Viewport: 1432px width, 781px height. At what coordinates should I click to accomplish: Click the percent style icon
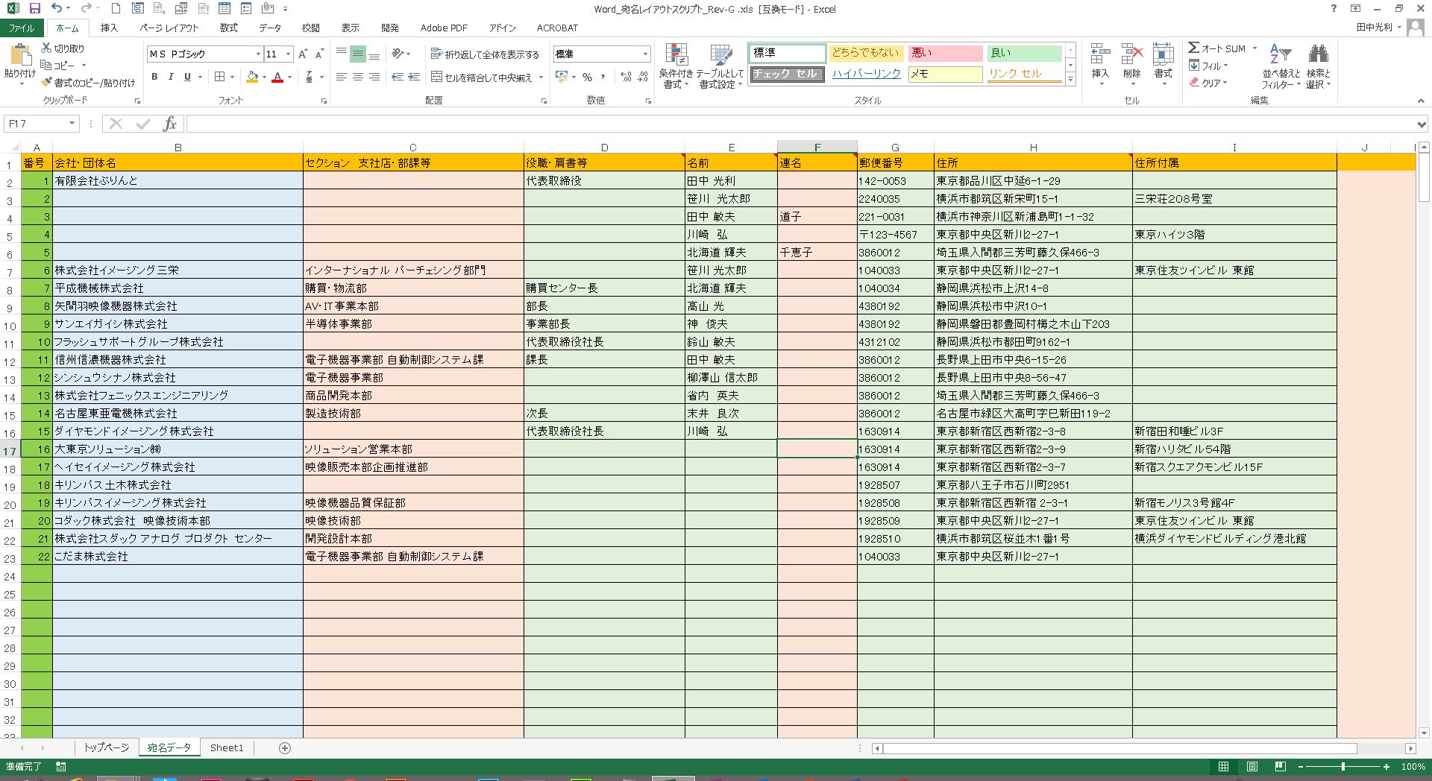click(588, 77)
